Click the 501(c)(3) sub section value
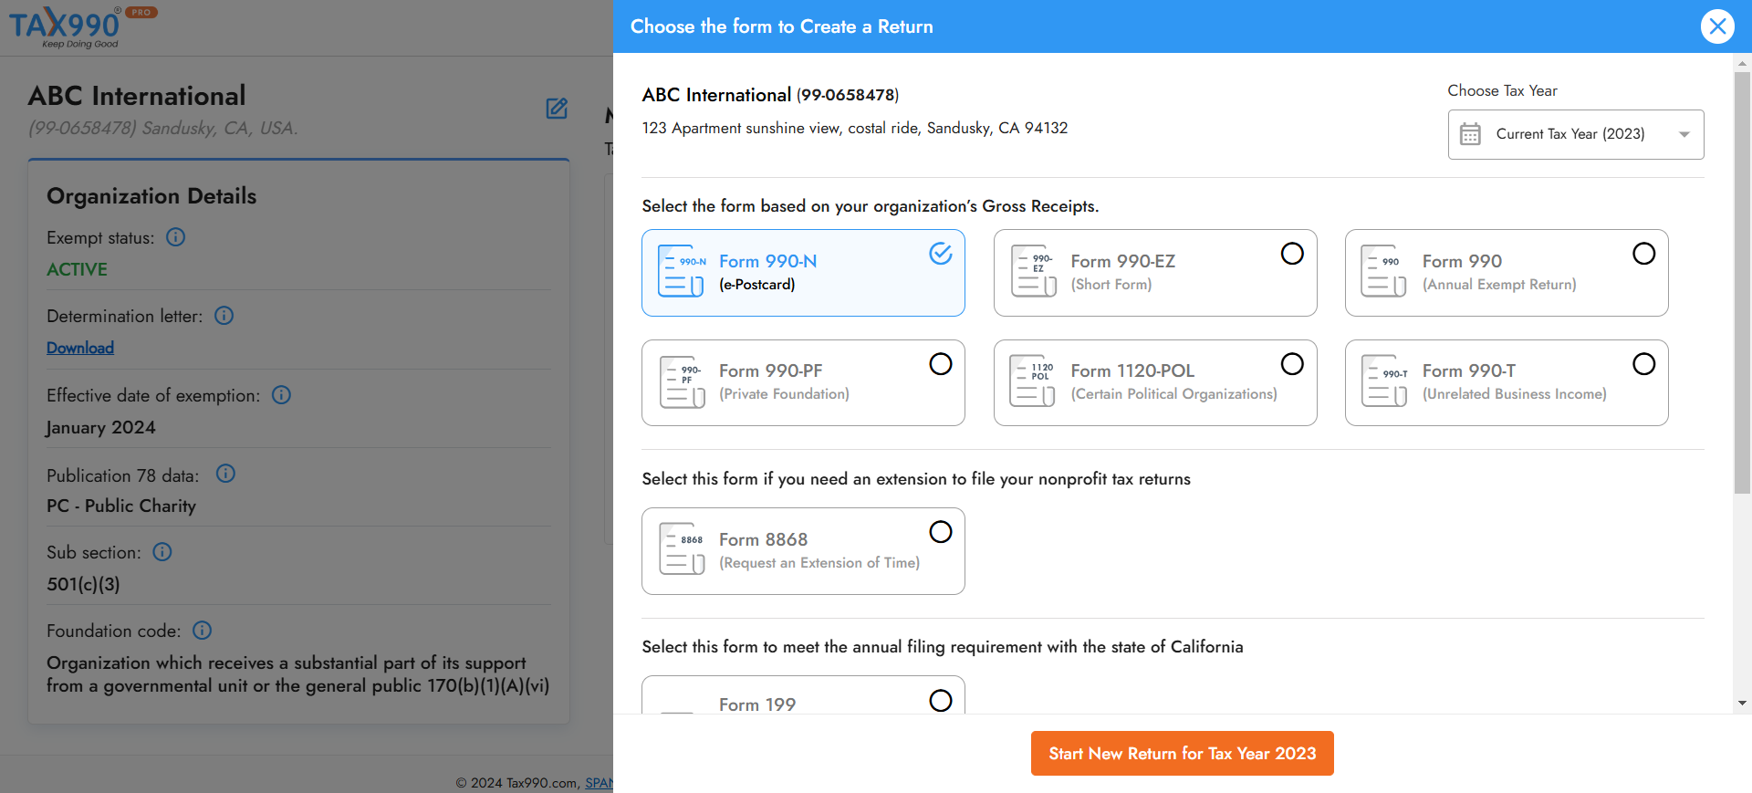This screenshot has height=793, width=1752. tap(83, 584)
